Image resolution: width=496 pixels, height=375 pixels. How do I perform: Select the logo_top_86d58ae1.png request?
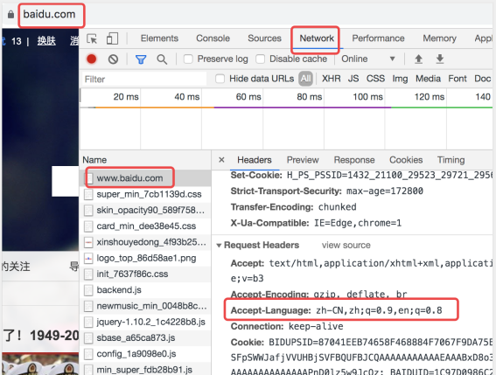coord(145,259)
